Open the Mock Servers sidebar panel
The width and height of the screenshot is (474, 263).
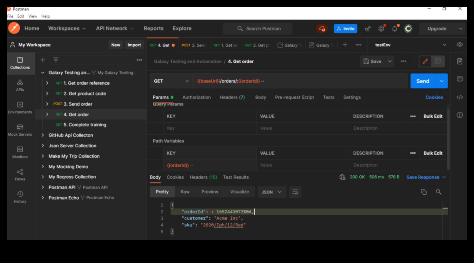[x=20, y=130]
